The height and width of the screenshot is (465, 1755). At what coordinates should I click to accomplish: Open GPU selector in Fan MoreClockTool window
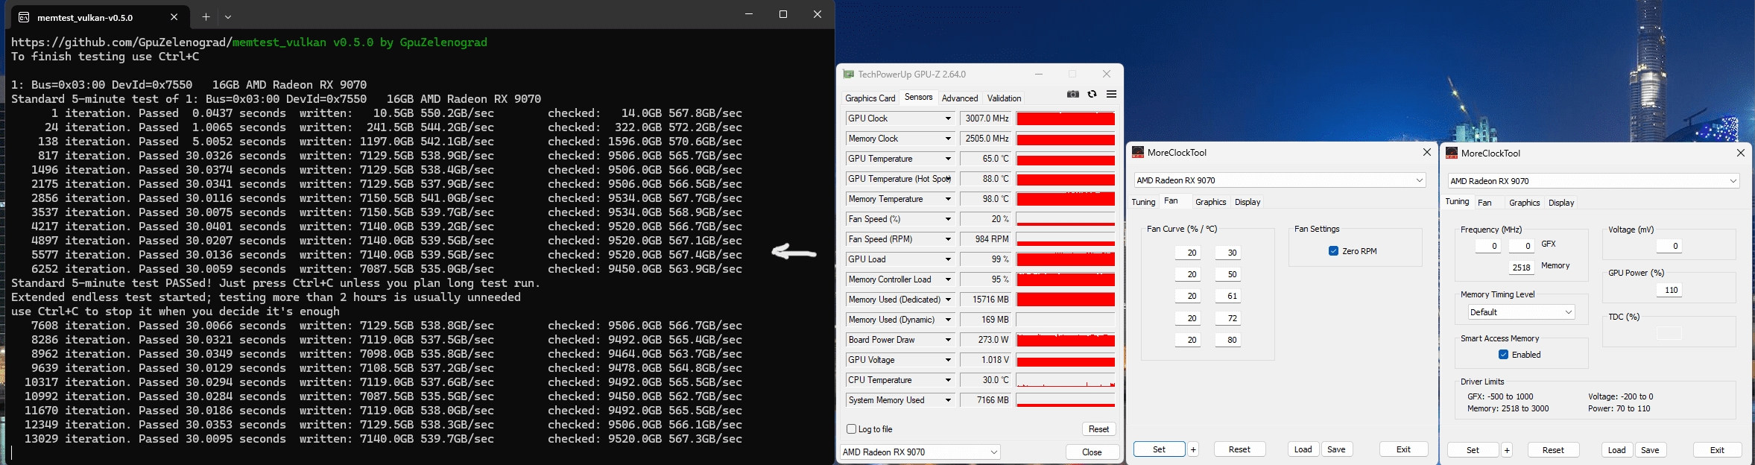click(x=1280, y=180)
